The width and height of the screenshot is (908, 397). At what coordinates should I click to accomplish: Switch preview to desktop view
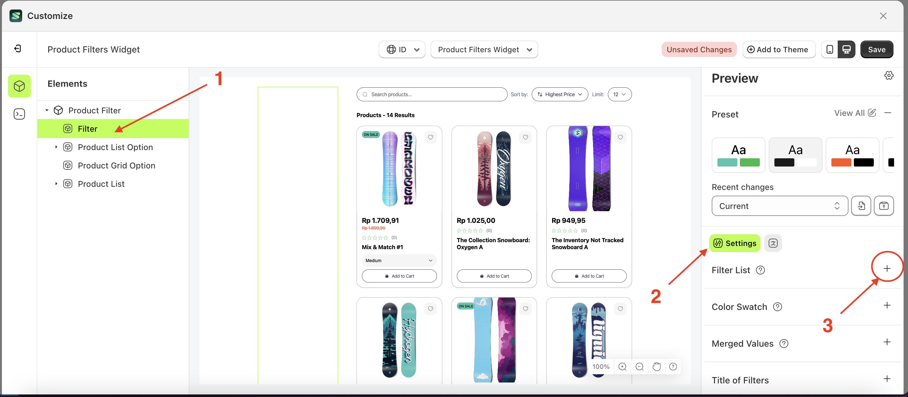846,49
